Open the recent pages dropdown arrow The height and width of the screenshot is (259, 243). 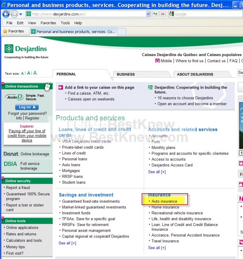pyautogui.click(x=21, y=14)
